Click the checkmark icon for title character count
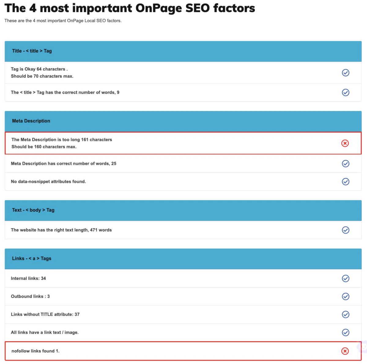The height and width of the screenshot is (364, 367). pyautogui.click(x=346, y=72)
